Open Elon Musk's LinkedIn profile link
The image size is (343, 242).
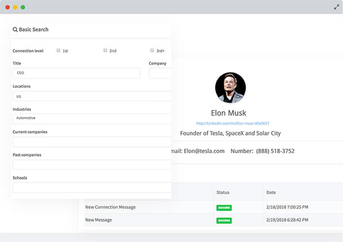(233, 123)
